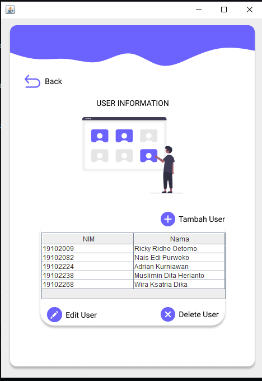Click the Nama column header
The image size is (262, 381).
[180, 239]
